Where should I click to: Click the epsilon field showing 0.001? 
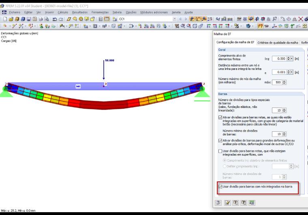point(279,72)
